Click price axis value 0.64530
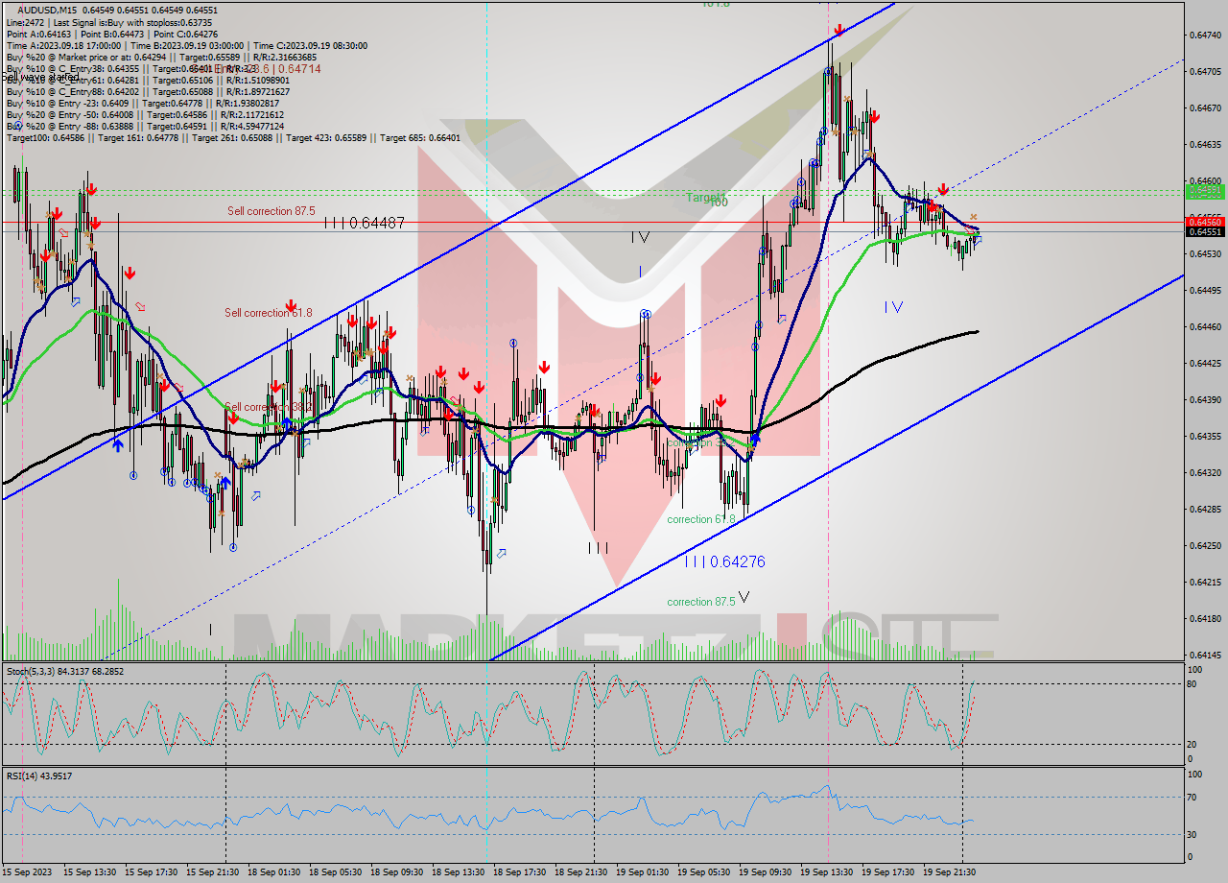1228x883 pixels. tap(1205, 253)
